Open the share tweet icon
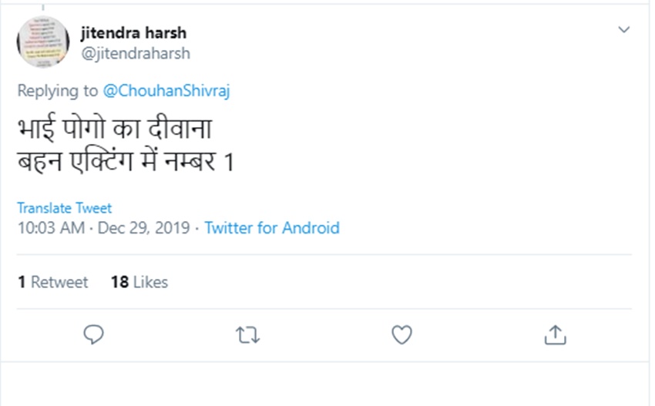The width and height of the screenshot is (655, 406). coord(555,334)
